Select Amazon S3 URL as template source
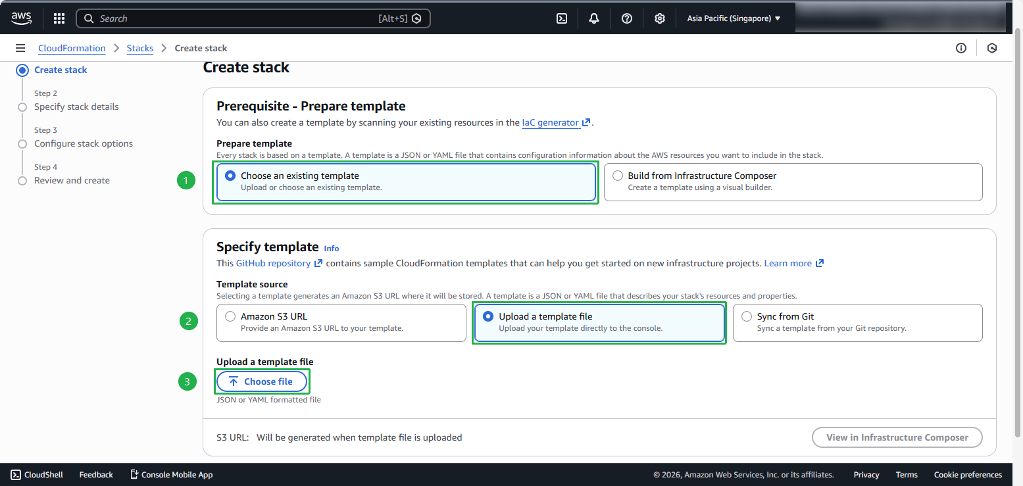The image size is (1023, 486). (x=230, y=316)
